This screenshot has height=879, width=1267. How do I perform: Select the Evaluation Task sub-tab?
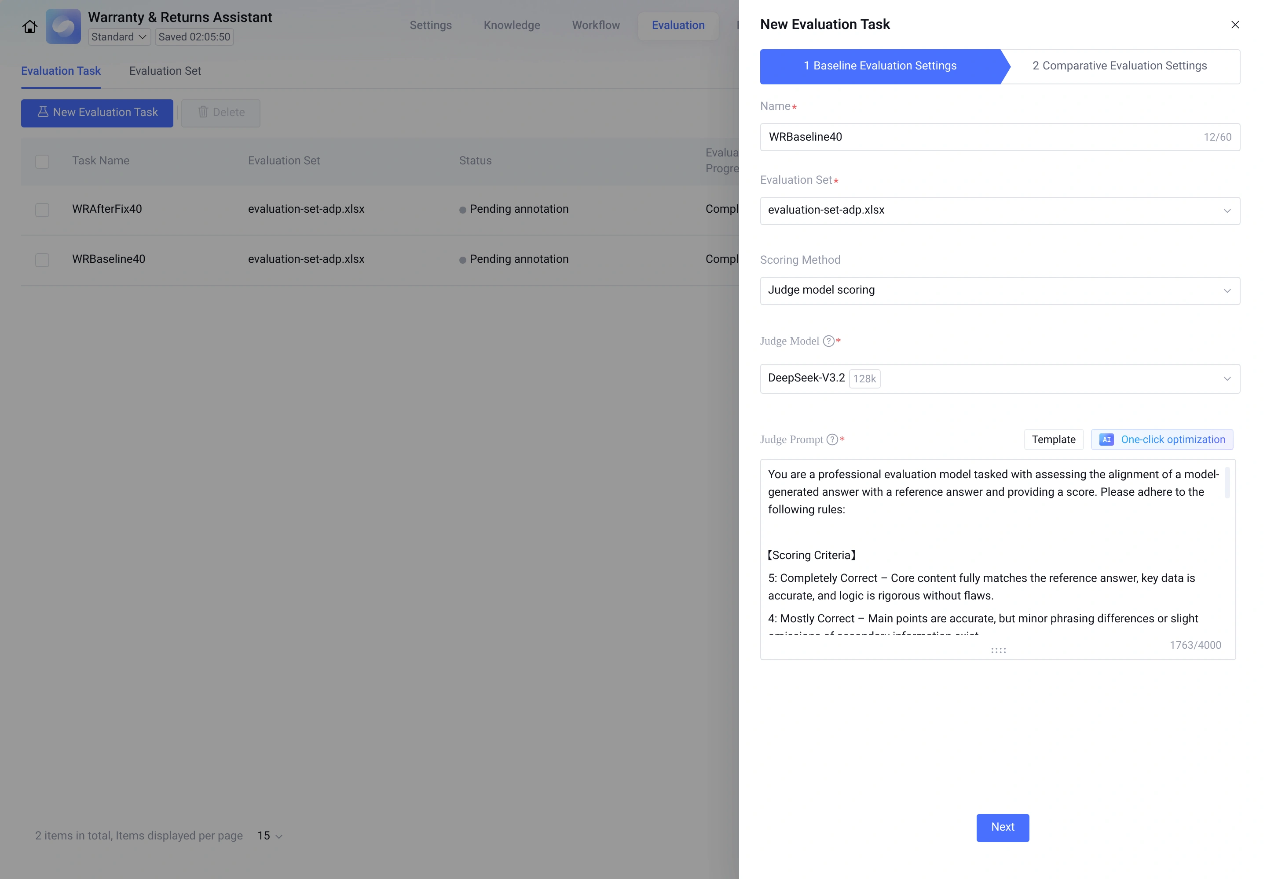click(61, 71)
